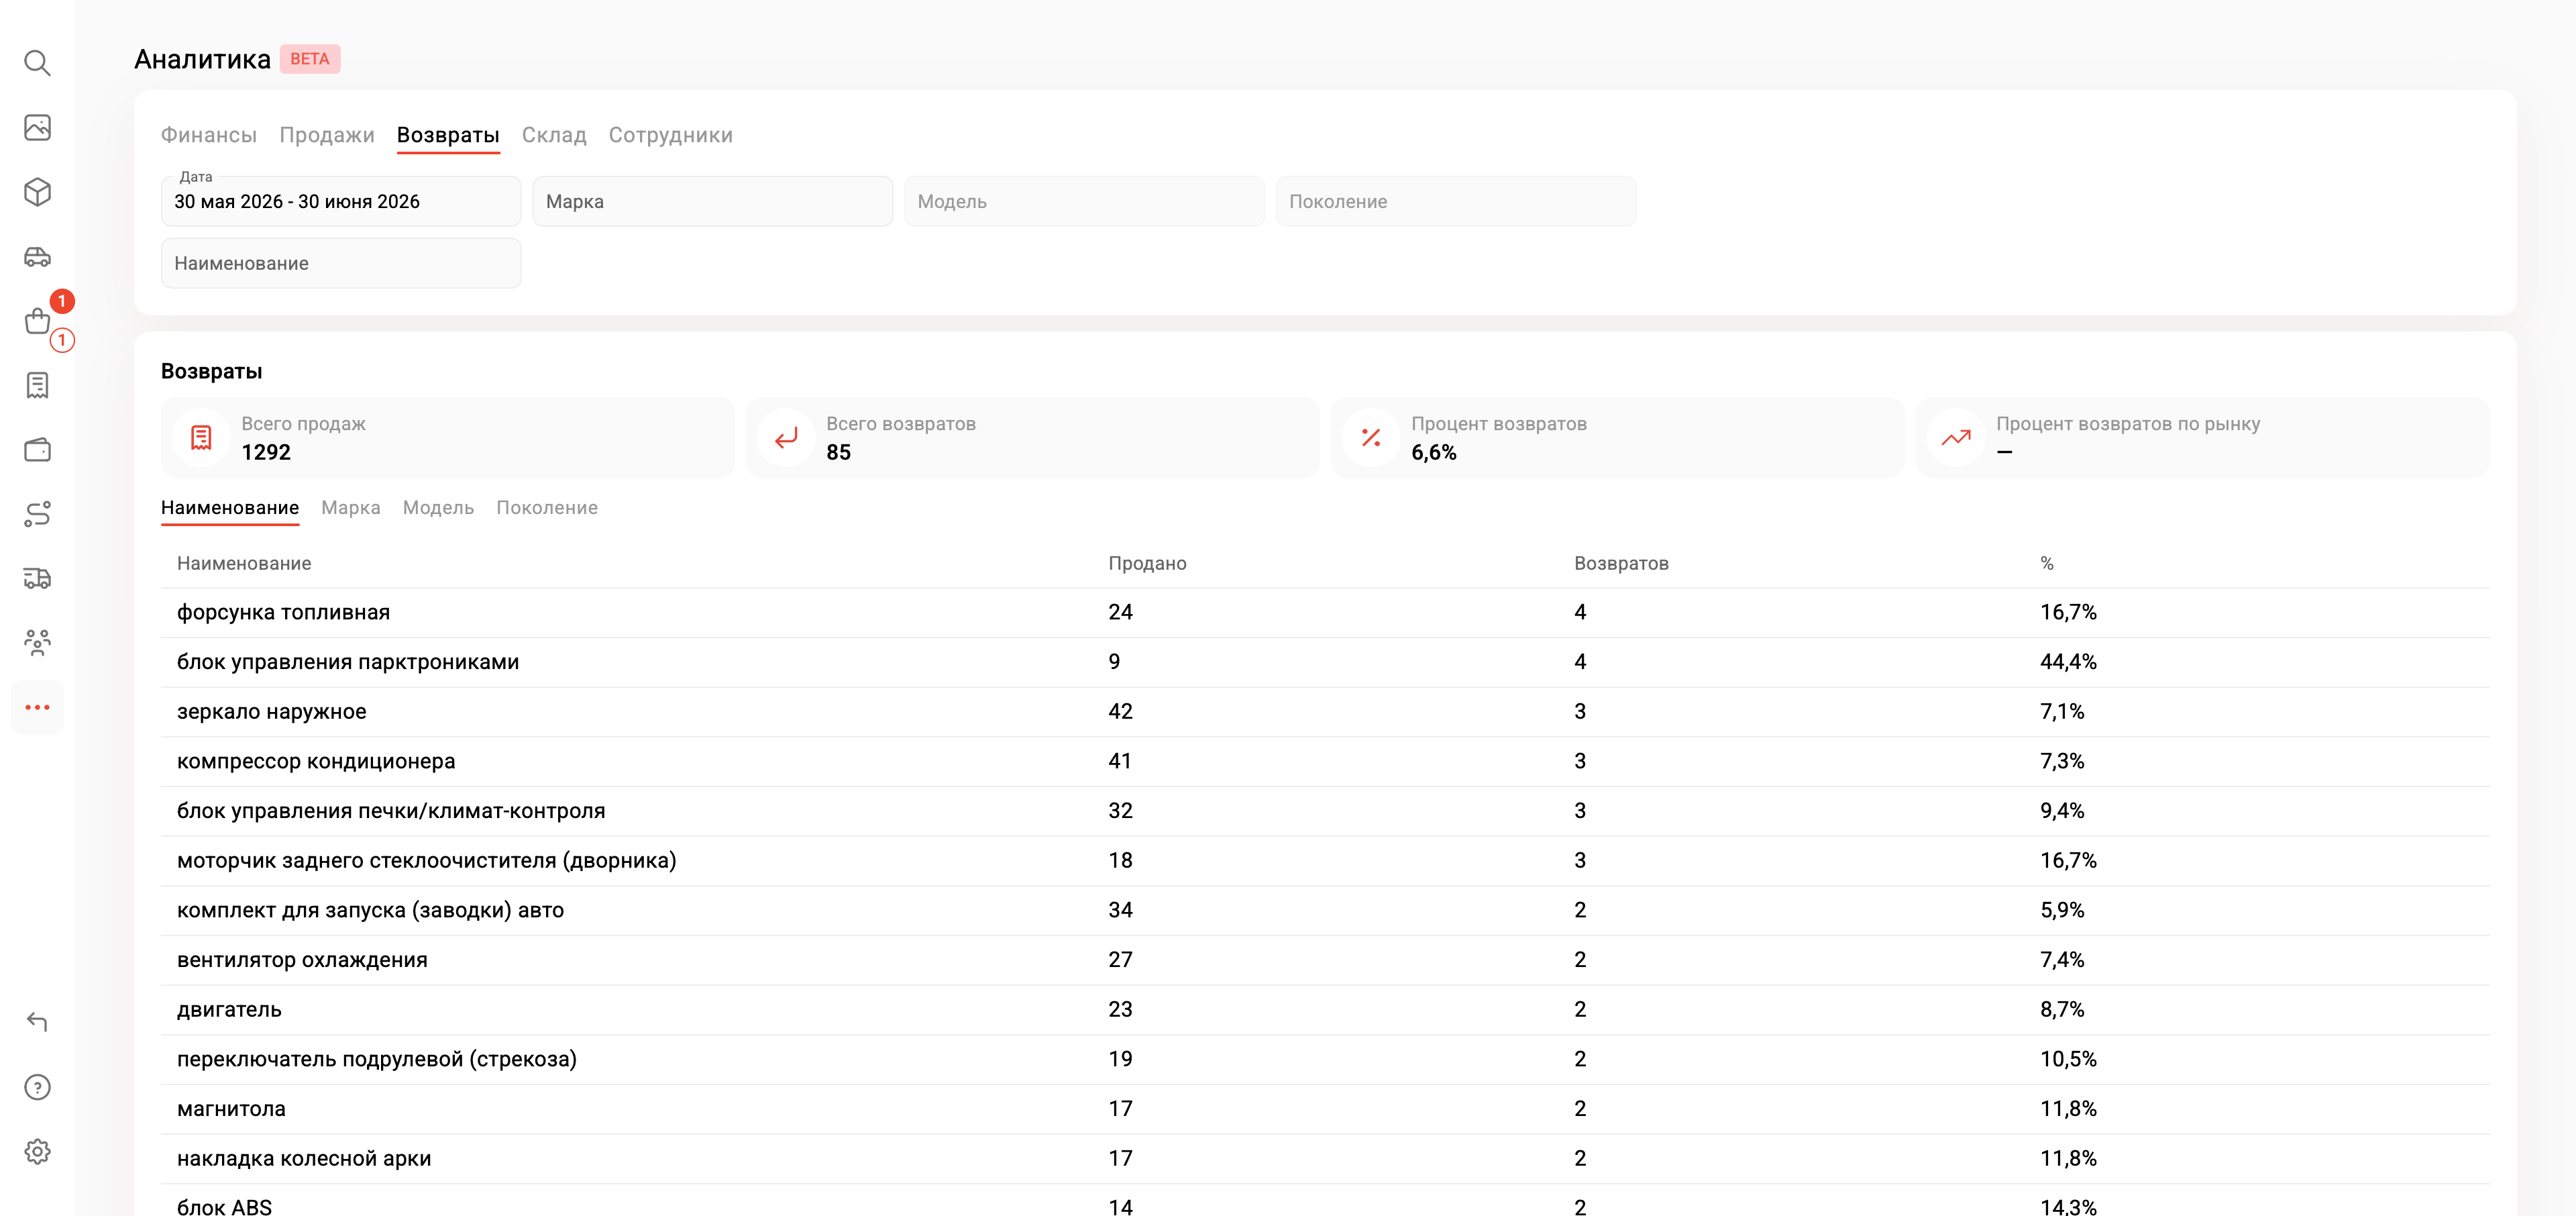The image size is (2576, 1216).
Task: Open the route sidebar icon
Action: (37, 514)
